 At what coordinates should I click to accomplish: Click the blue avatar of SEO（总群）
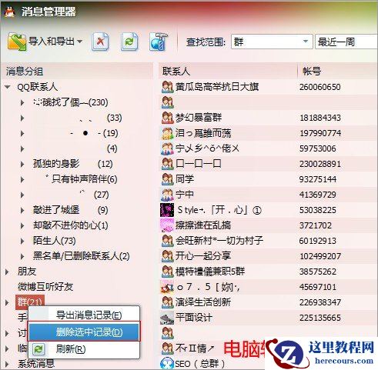pos(167,364)
